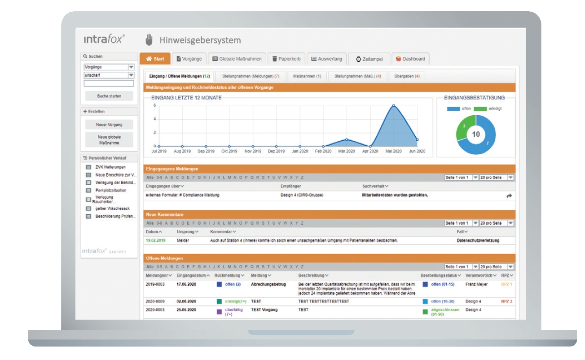The width and height of the screenshot is (585, 360).
Task: Click list icon next to gelber Wäschesack
Action: click(x=88, y=209)
